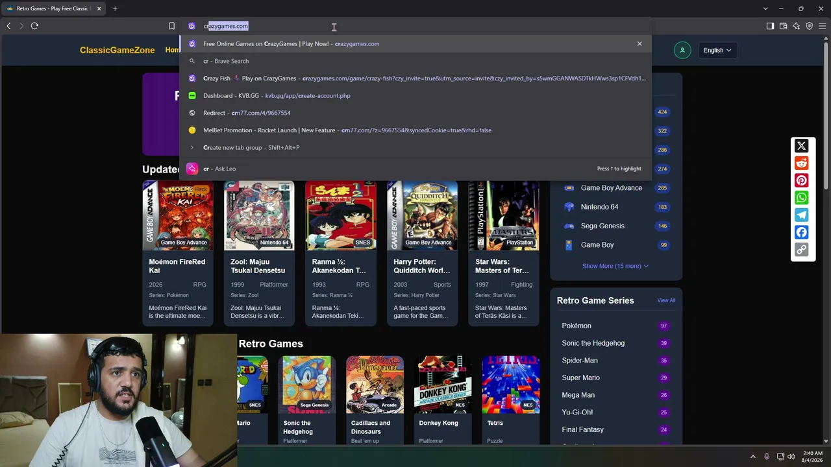The image size is (831, 467).
Task: Open the Star Wars: Masters cover image
Action: pos(504,215)
